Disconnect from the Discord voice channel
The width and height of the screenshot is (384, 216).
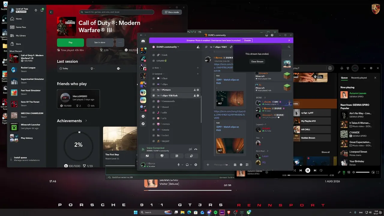pyautogui.click(x=196, y=149)
